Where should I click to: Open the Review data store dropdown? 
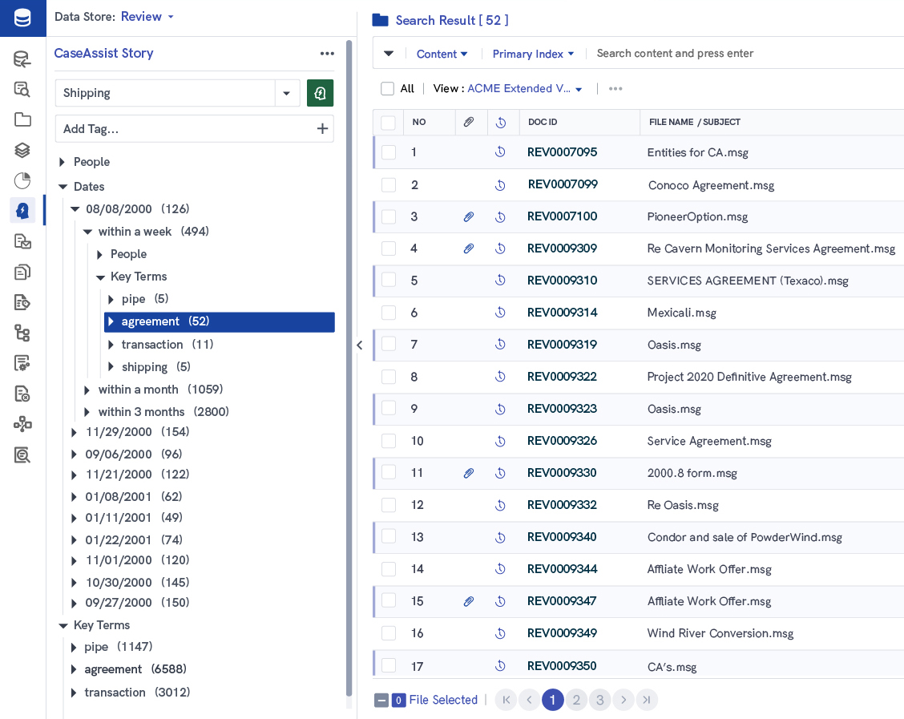coord(147,16)
